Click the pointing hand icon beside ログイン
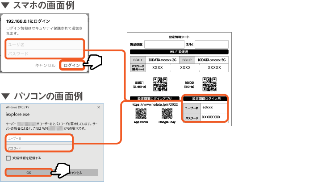 coord(94,62)
